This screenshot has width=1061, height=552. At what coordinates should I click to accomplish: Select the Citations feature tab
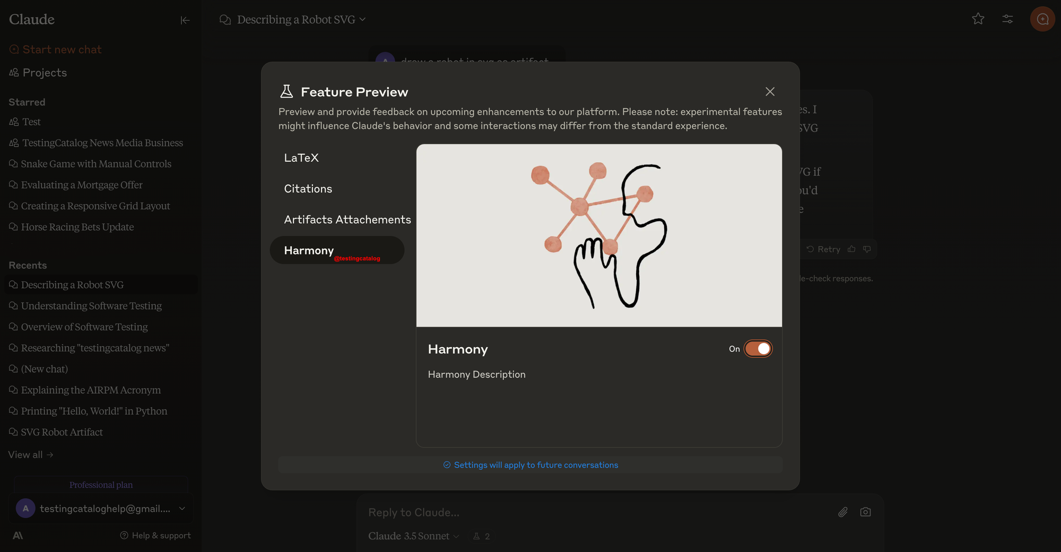point(308,189)
